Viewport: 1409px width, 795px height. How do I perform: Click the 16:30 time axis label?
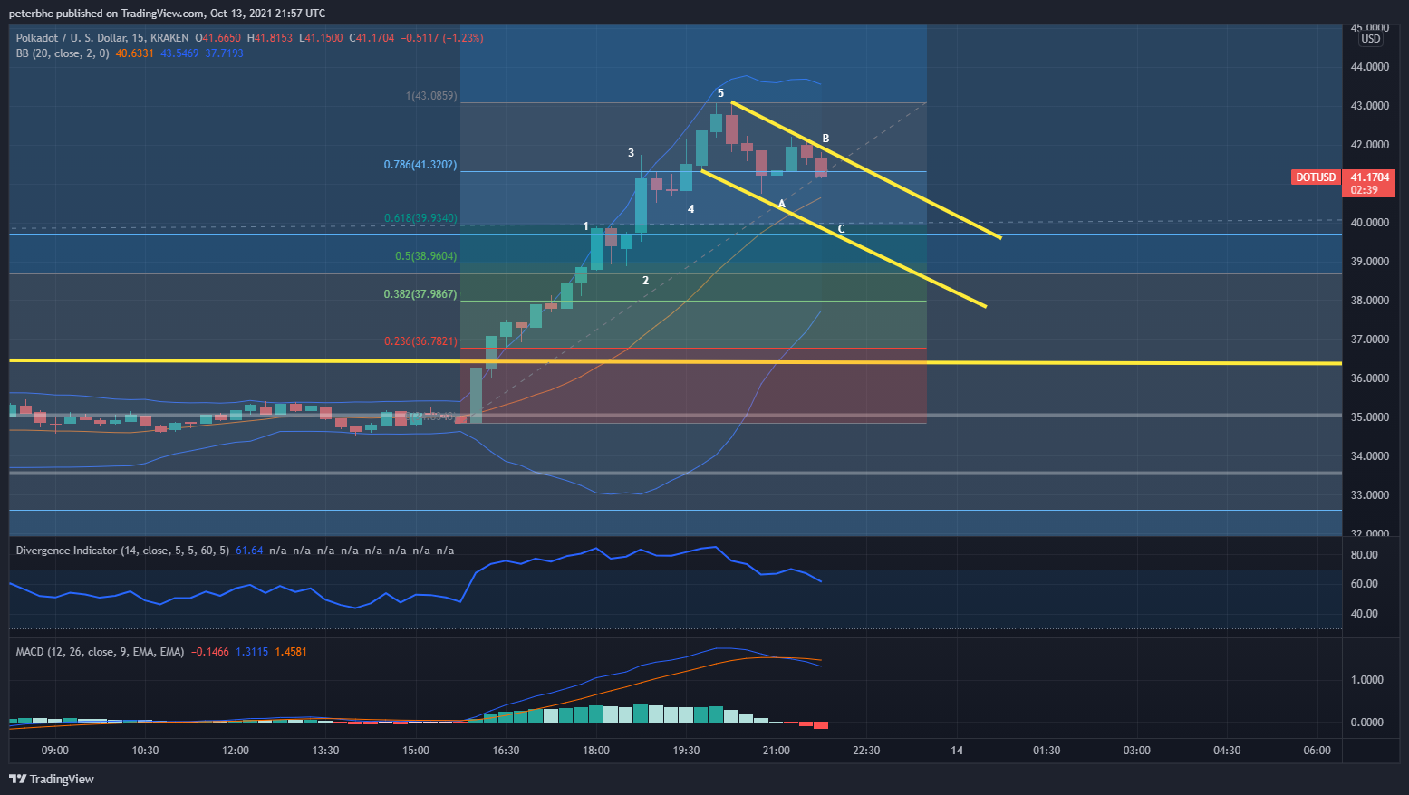(x=506, y=751)
